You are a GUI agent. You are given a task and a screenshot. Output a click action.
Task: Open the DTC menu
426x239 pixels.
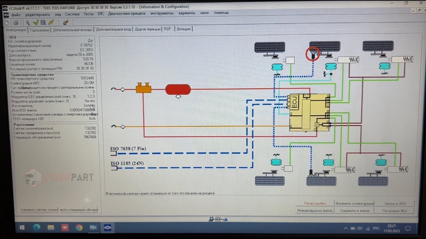(x=101, y=14)
